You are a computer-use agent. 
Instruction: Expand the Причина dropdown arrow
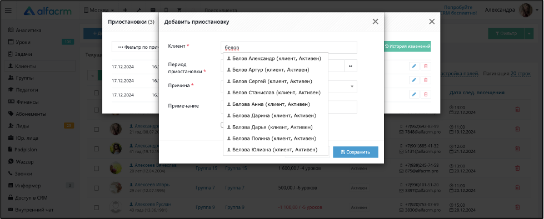tap(352, 86)
